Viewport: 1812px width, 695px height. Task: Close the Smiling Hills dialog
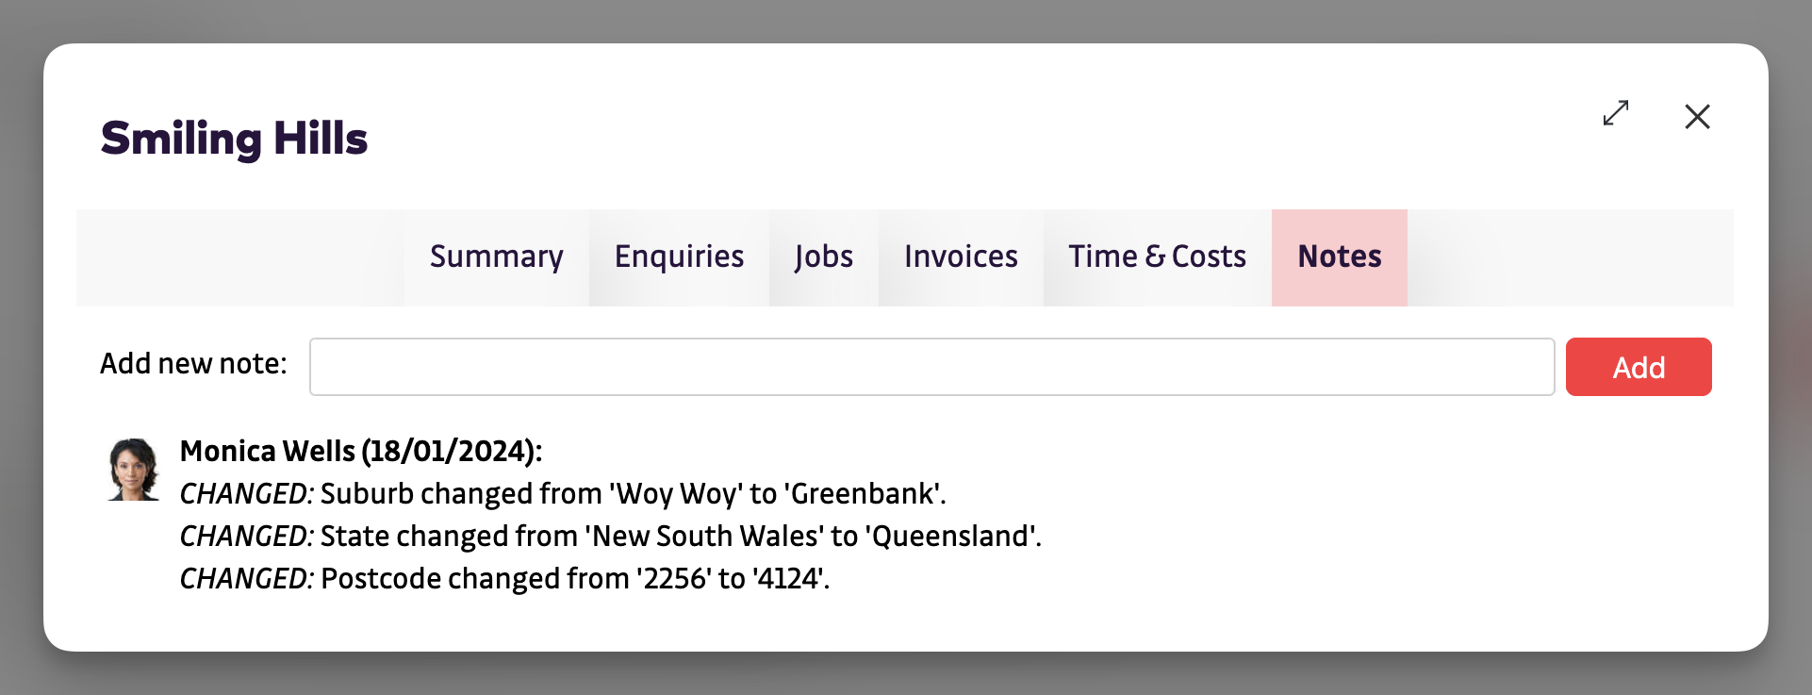click(x=1697, y=116)
